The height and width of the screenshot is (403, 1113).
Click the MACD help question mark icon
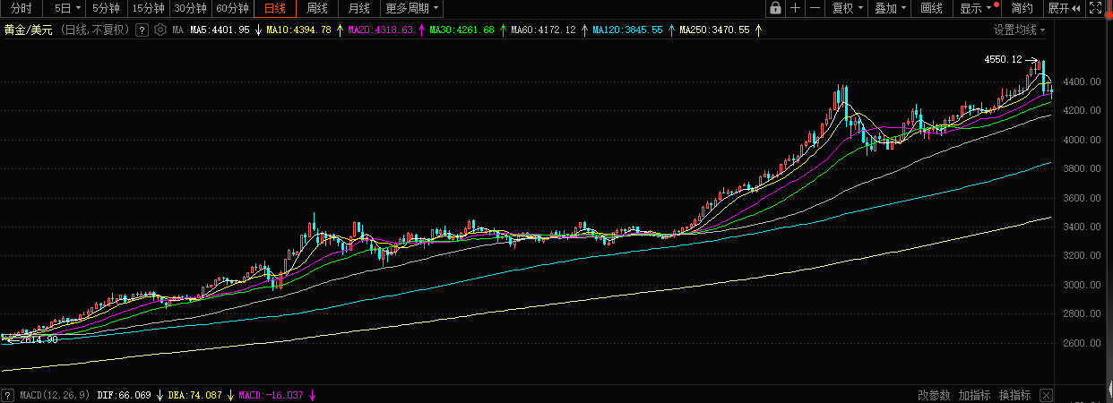(x=8, y=395)
